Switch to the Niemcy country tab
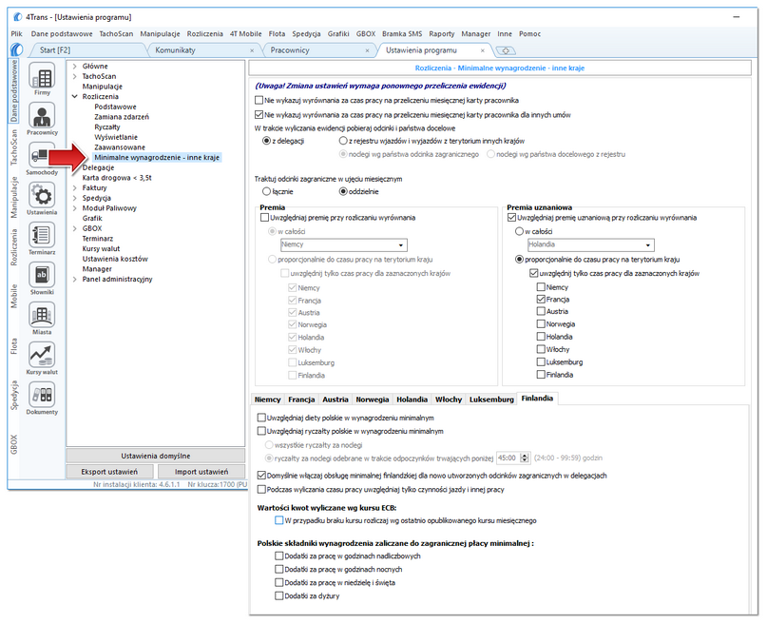This screenshot has width=767, height=624. pyautogui.click(x=268, y=400)
